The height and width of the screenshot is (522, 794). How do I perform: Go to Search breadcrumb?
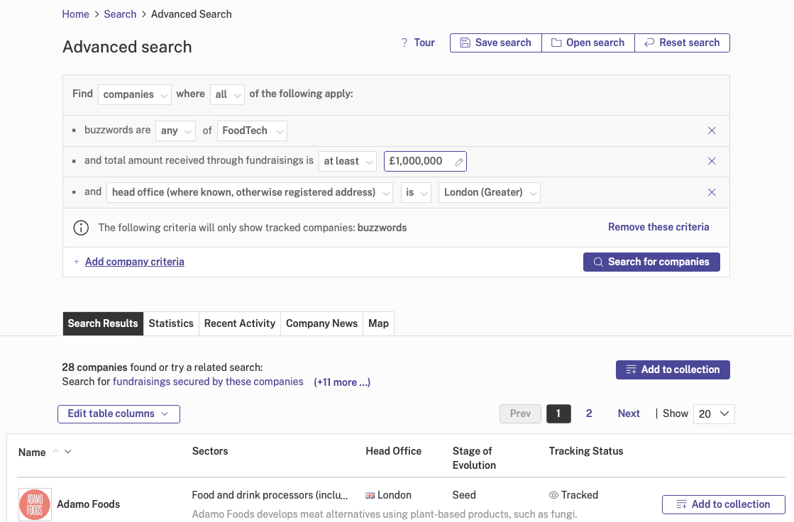(x=120, y=14)
